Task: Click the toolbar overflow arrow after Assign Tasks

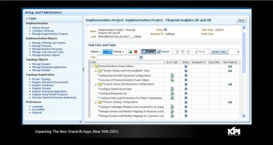Action: pos(238,52)
